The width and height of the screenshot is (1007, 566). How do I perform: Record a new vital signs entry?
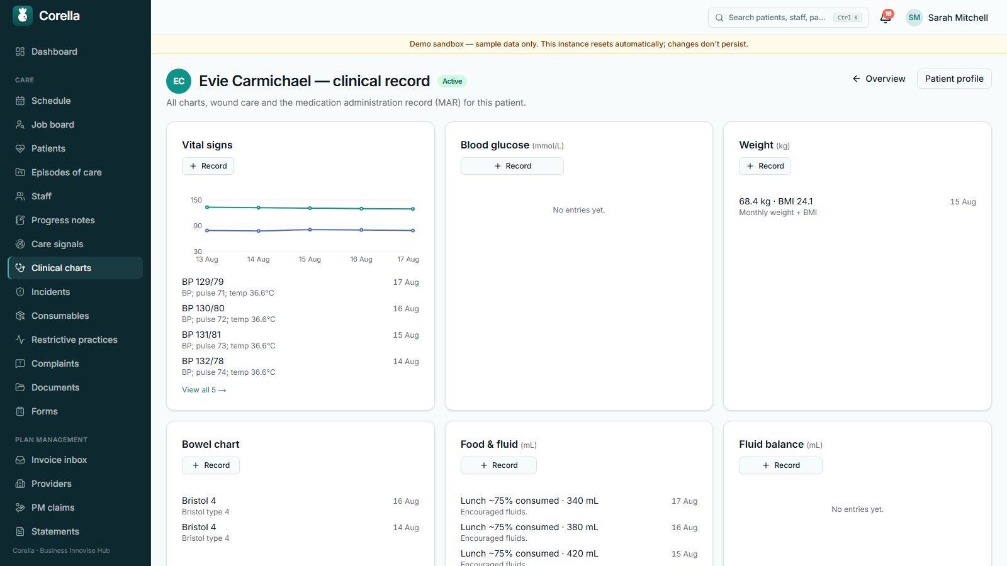(208, 166)
